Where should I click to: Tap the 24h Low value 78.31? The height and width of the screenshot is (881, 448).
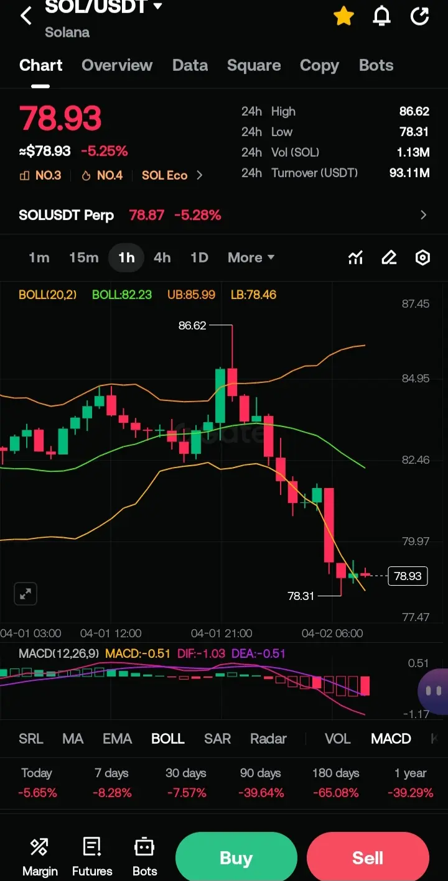(x=414, y=132)
